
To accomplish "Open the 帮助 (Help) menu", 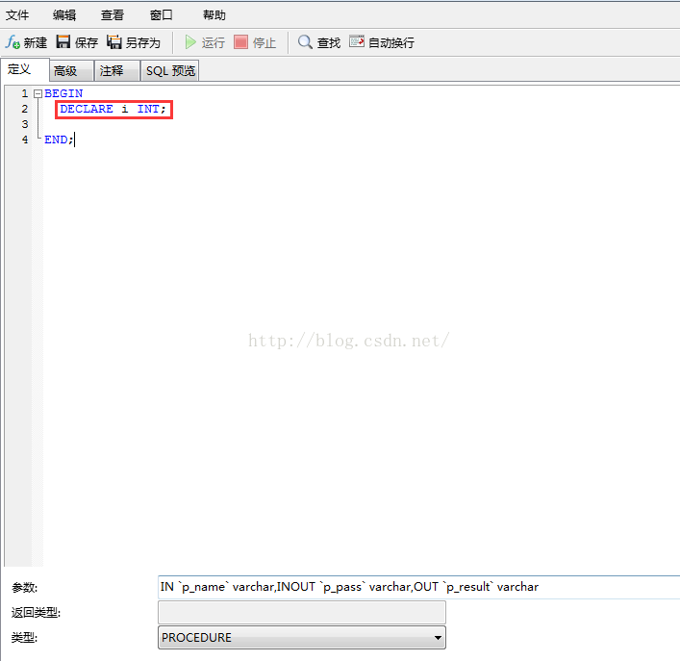I will click(x=214, y=15).
